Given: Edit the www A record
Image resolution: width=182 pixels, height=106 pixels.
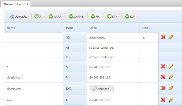Looking at the screenshot, I should (171, 100).
